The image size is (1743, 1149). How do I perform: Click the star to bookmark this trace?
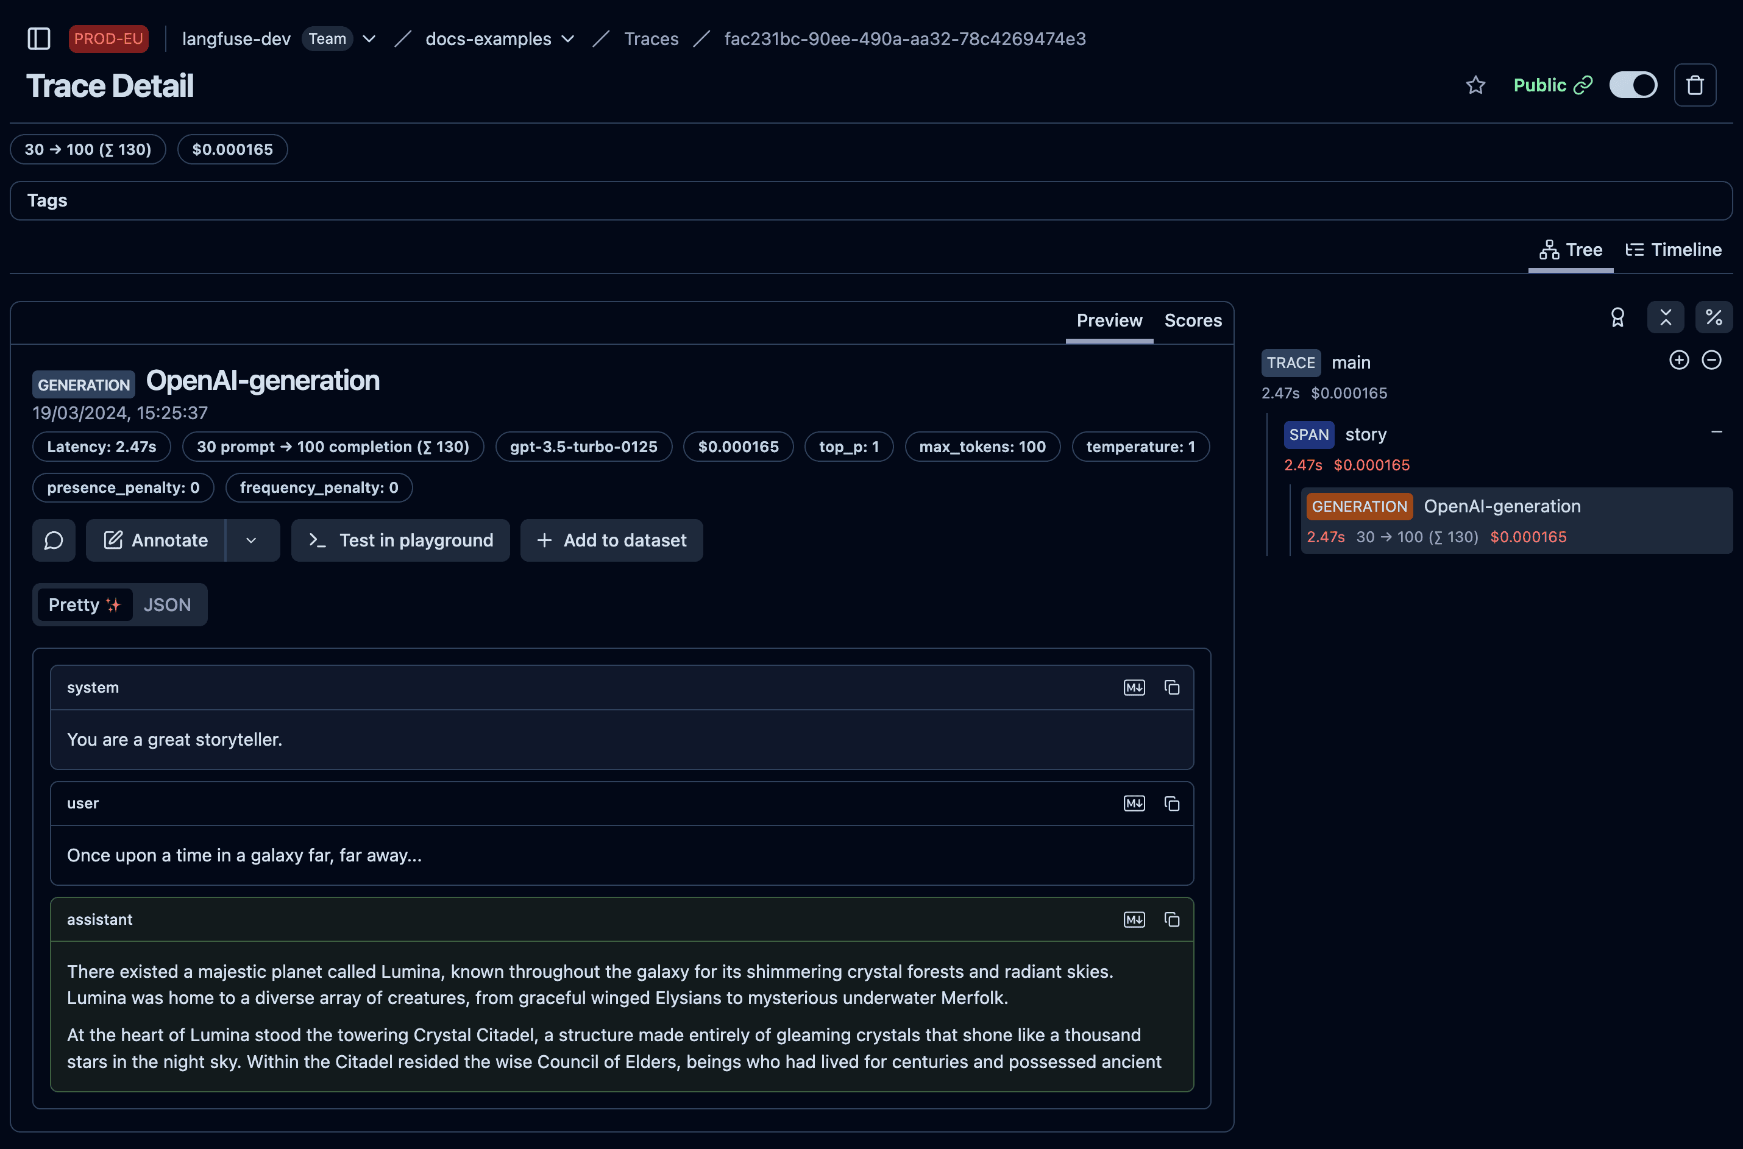pos(1476,85)
